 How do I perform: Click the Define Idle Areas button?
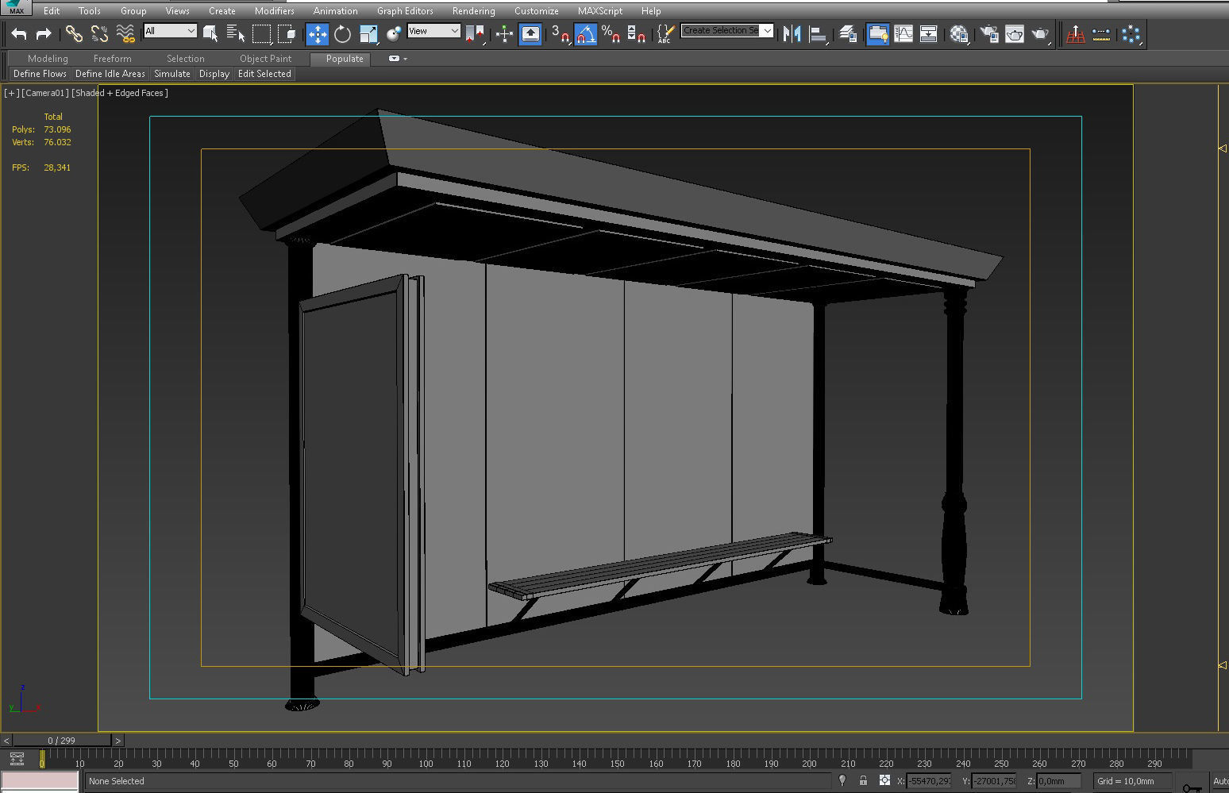pos(110,74)
